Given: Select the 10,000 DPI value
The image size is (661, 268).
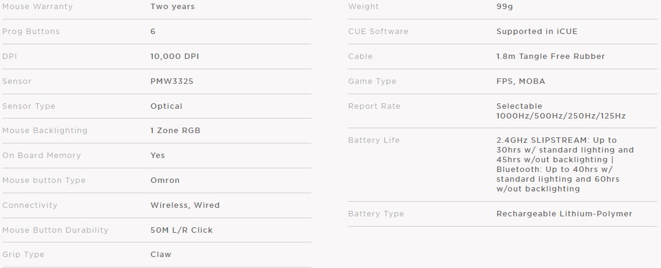Looking at the screenshot, I should (x=175, y=57).
